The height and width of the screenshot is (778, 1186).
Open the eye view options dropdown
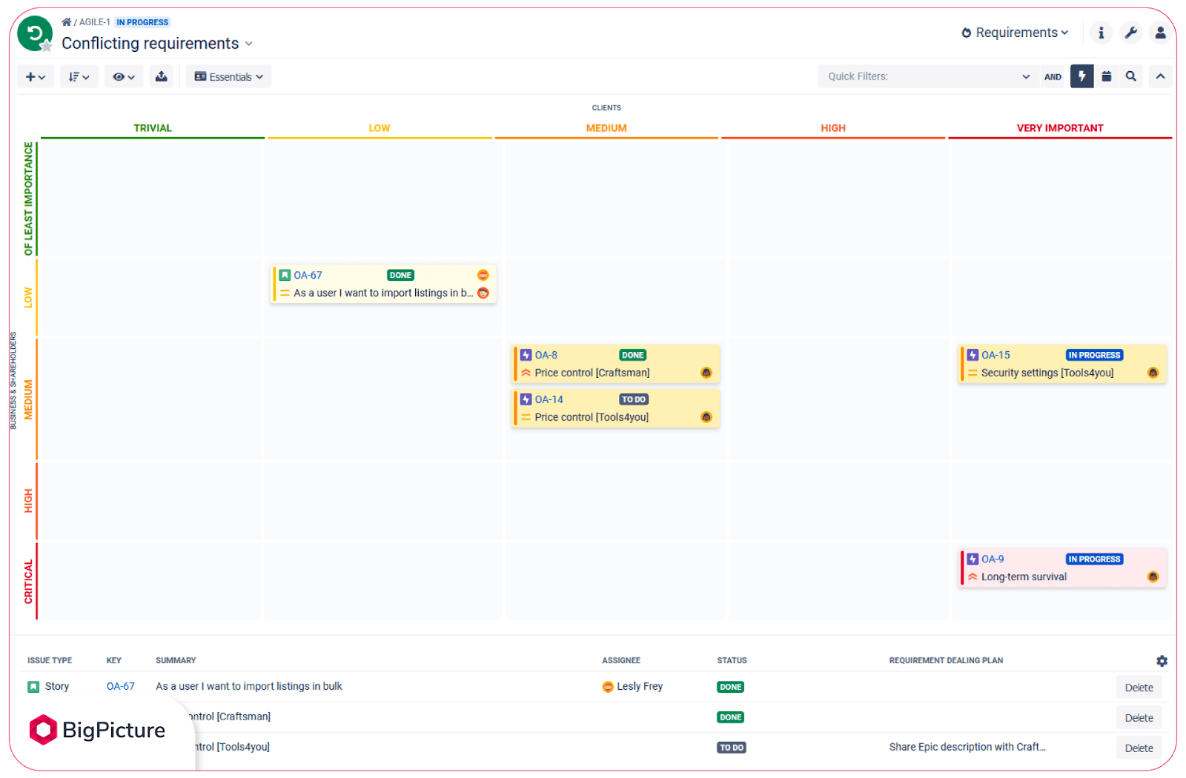[x=124, y=76]
